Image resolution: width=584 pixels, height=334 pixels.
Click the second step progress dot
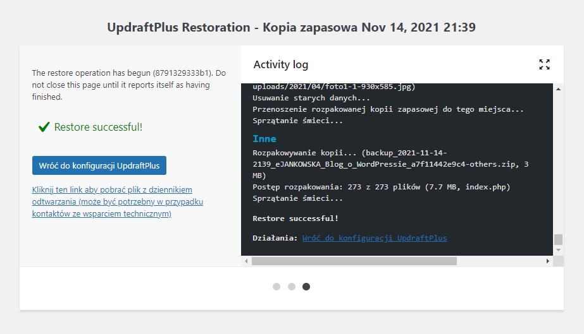[x=292, y=287]
